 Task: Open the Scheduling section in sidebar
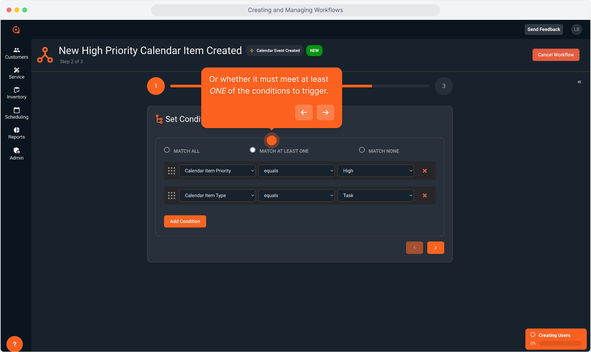click(17, 113)
